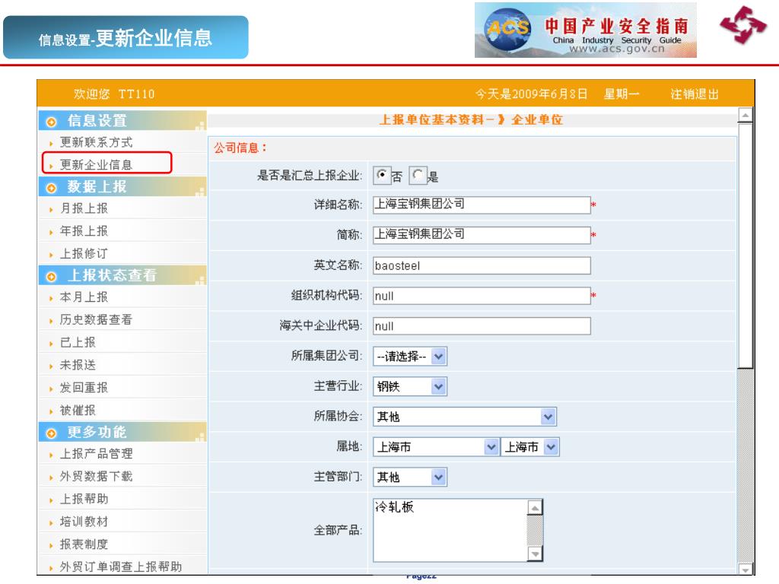Click the orange circle icon beside 数据上报
The width and height of the screenshot is (779, 584).
51,189
